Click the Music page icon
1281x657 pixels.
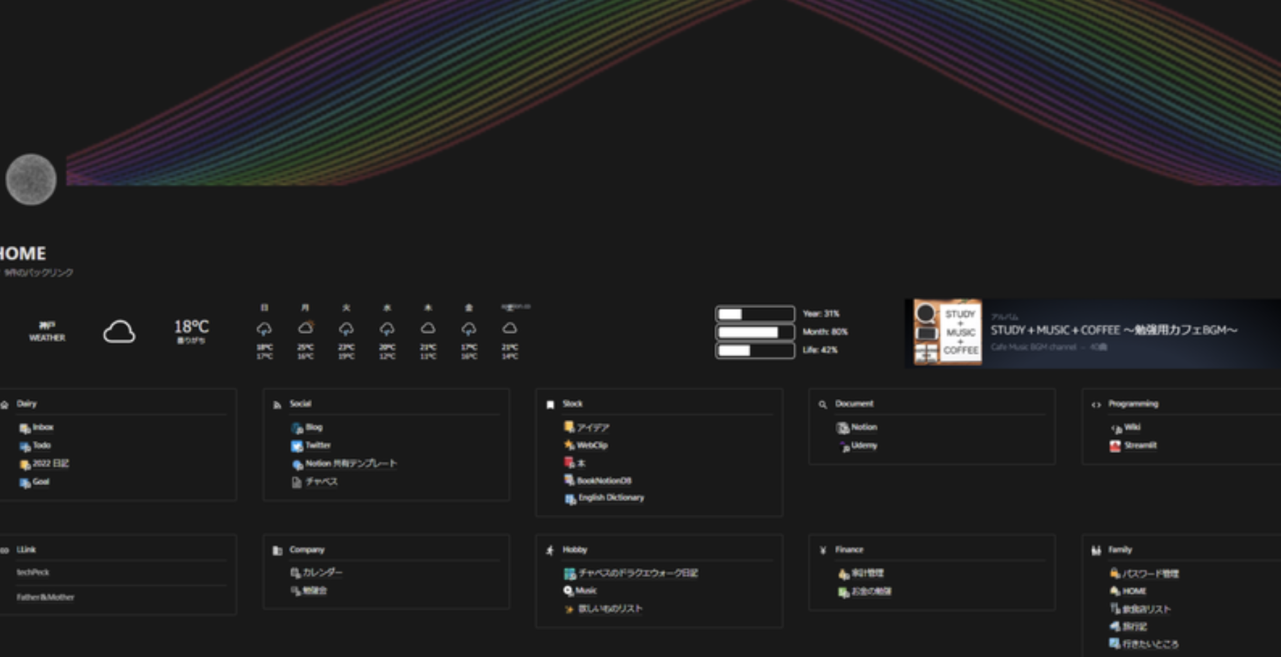pos(568,591)
